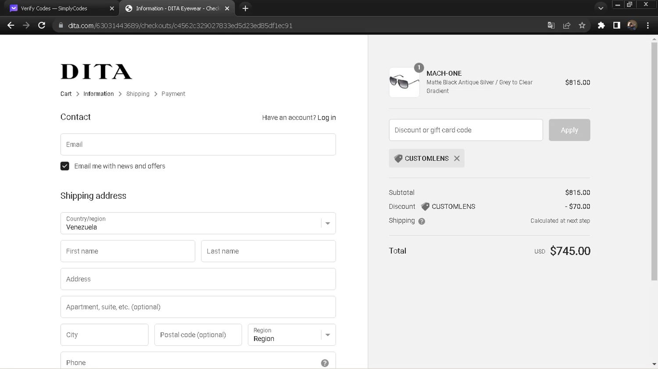This screenshot has height=369, width=658.
Task: Remove the CUSTOMLENS discount code
Action: pos(457,158)
